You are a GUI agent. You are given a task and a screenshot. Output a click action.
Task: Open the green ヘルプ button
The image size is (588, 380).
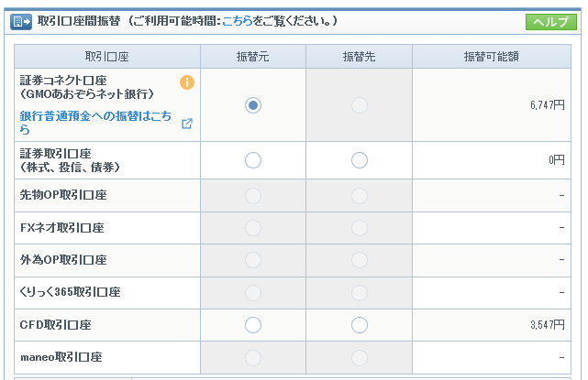click(551, 22)
